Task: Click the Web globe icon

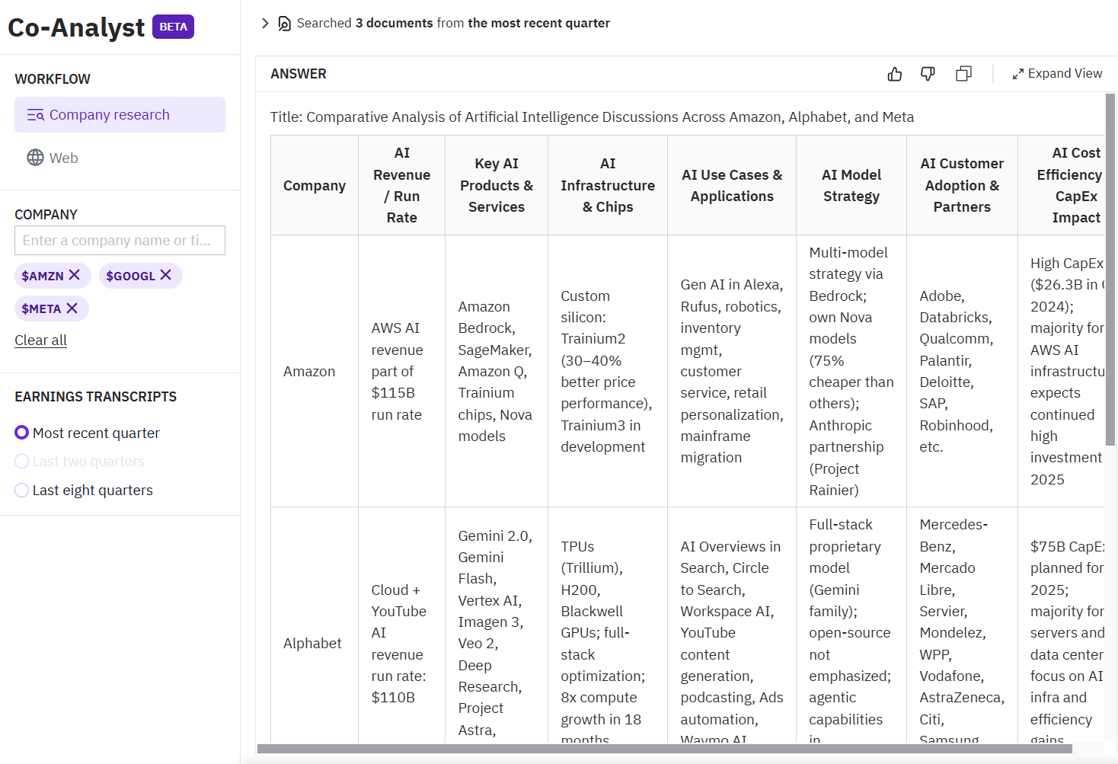Action: (x=35, y=158)
